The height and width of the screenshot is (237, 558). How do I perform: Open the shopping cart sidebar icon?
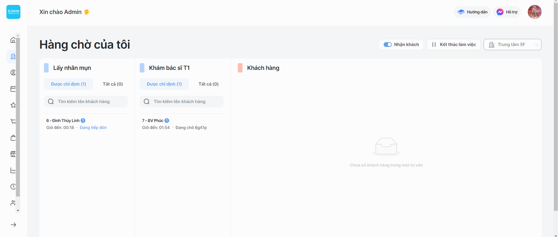tap(13, 121)
